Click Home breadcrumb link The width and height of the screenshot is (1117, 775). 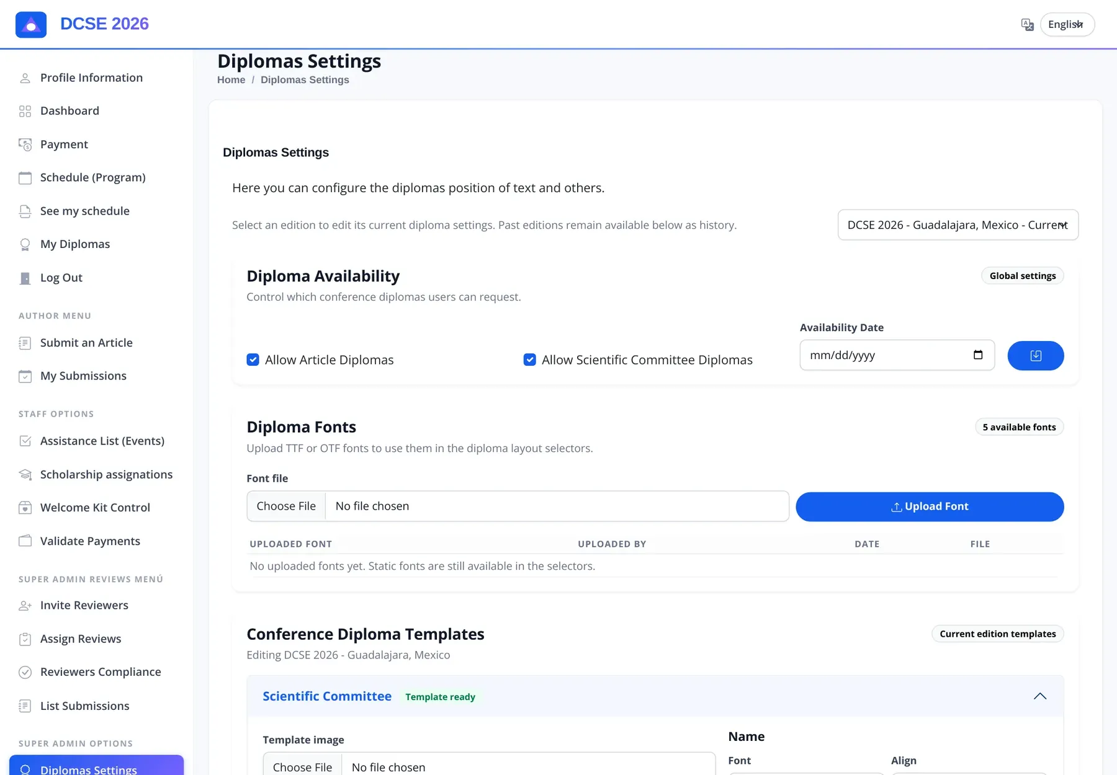[x=231, y=80]
